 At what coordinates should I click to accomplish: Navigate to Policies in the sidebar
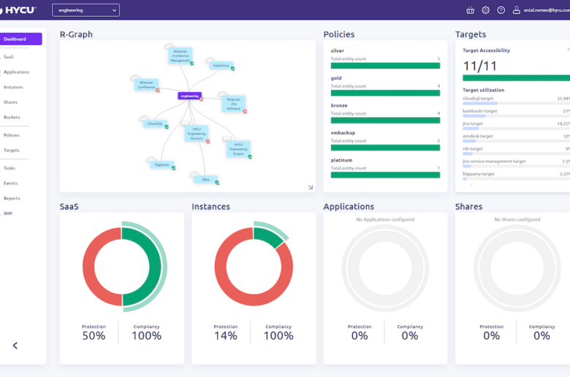pyautogui.click(x=12, y=135)
